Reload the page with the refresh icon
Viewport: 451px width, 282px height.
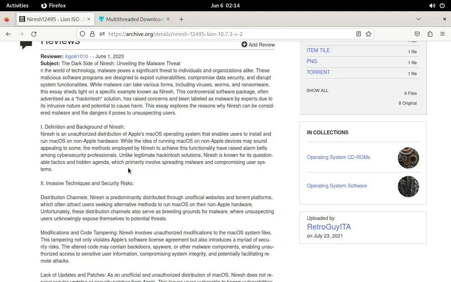(x=34, y=34)
